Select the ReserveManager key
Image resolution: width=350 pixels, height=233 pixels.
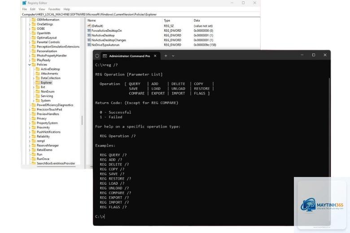click(x=48, y=145)
